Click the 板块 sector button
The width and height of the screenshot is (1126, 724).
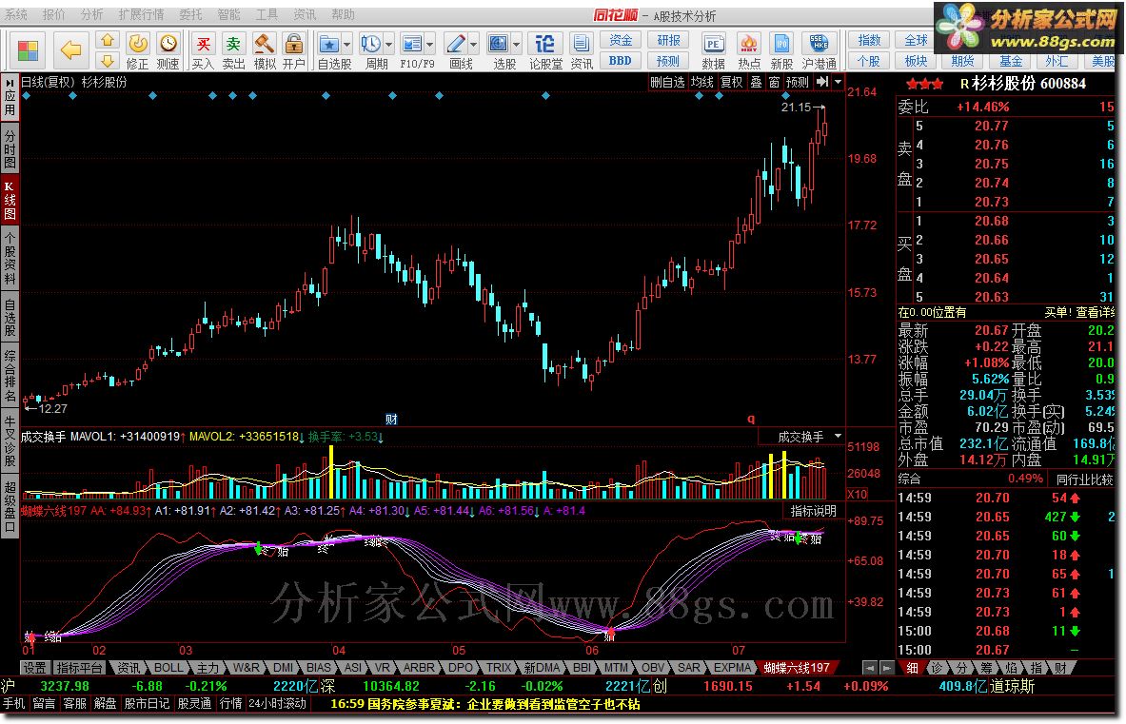point(916,61)
